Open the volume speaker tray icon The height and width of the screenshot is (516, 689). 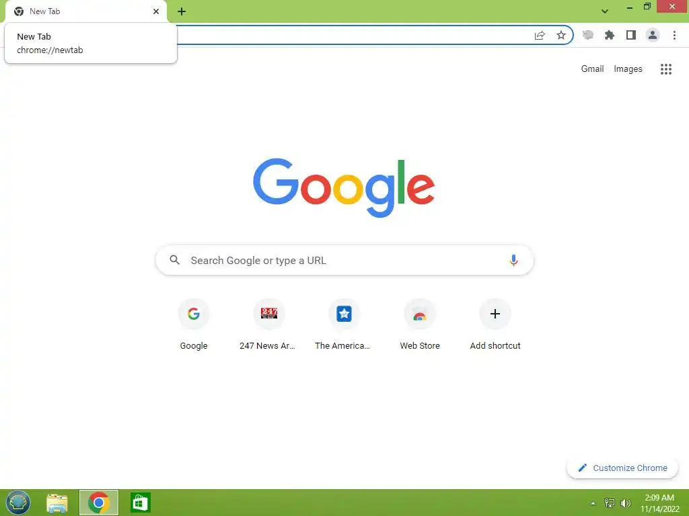[x=625, y=503]
